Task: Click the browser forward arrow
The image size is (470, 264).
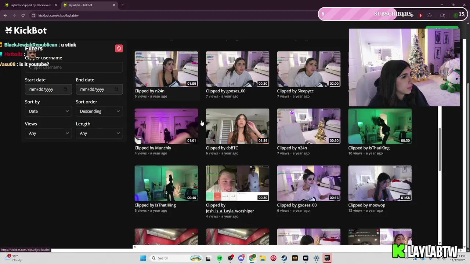Action: click(14, 15)
